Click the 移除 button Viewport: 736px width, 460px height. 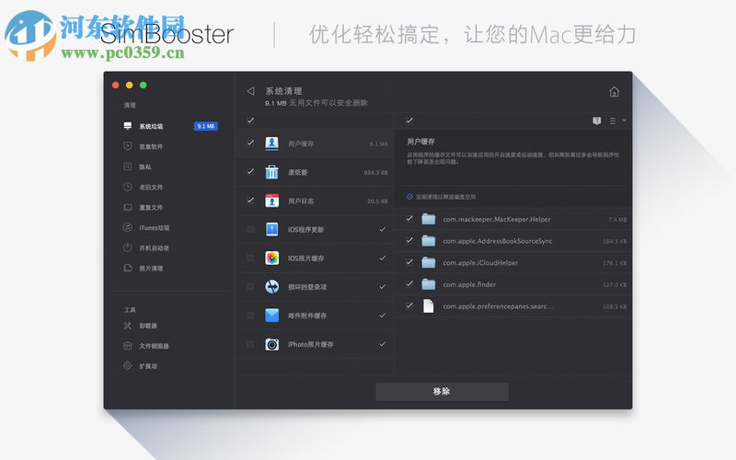coord(442,392)
